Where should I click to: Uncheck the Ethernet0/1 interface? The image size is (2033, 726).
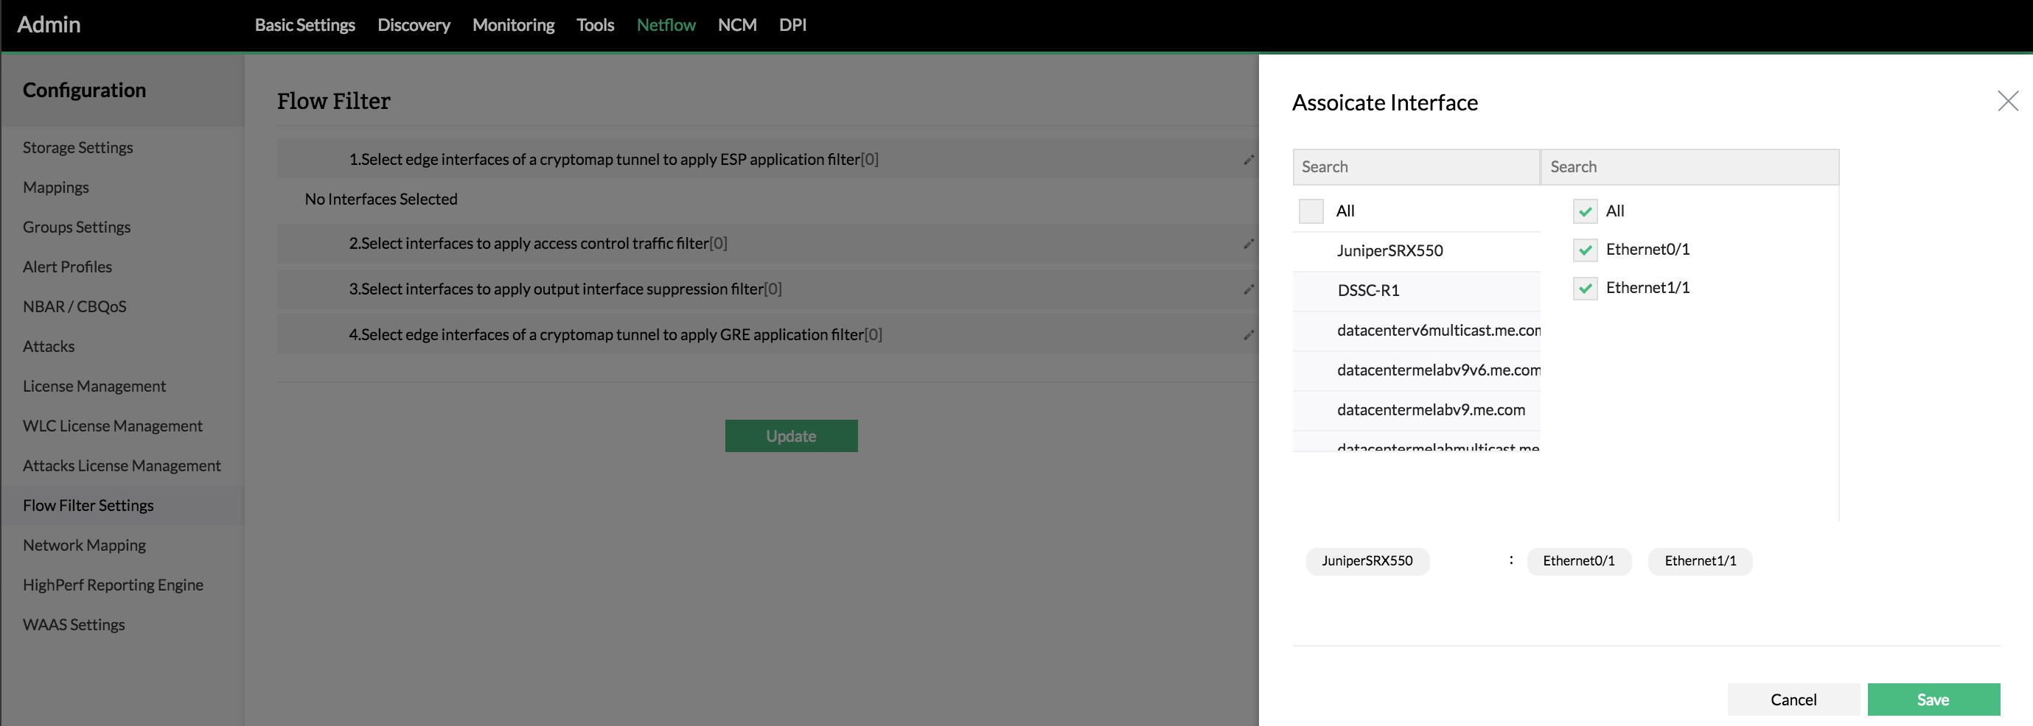[x=1585, y=250]
